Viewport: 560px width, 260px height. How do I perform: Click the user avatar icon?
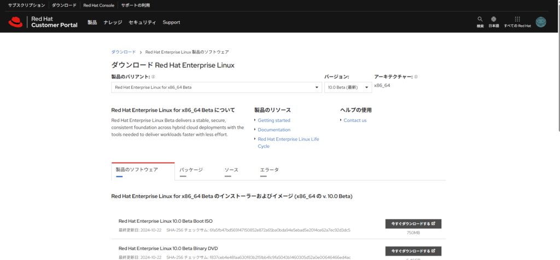(x=541, y=22)
